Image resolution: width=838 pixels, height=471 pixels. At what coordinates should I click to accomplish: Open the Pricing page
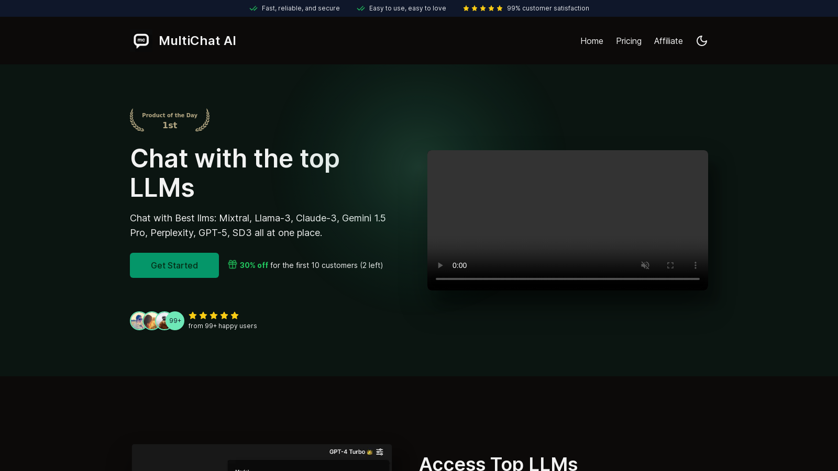(x=629, y=41)
